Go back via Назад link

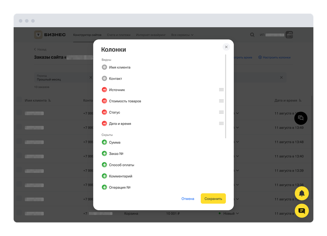40,50
